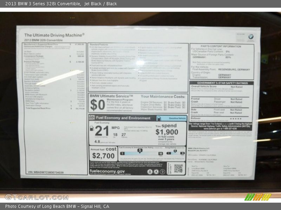Viewport: 281px width, 210px height.
Task: Click the gas pump icon in Gasoline Vehicle badge
Action: pyautogui.click(x=159, y=118)
